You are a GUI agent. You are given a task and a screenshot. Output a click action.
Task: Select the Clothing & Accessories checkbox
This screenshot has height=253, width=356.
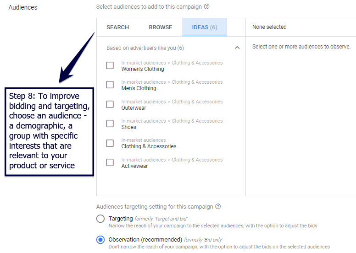tap(110, 143)
